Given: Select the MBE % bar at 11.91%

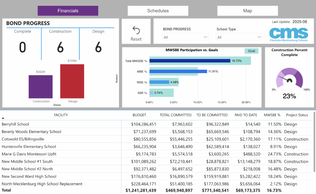Looking at the screenshot, I should point(178,71).
